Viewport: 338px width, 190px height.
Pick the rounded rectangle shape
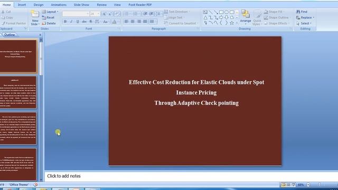[232, 12]
